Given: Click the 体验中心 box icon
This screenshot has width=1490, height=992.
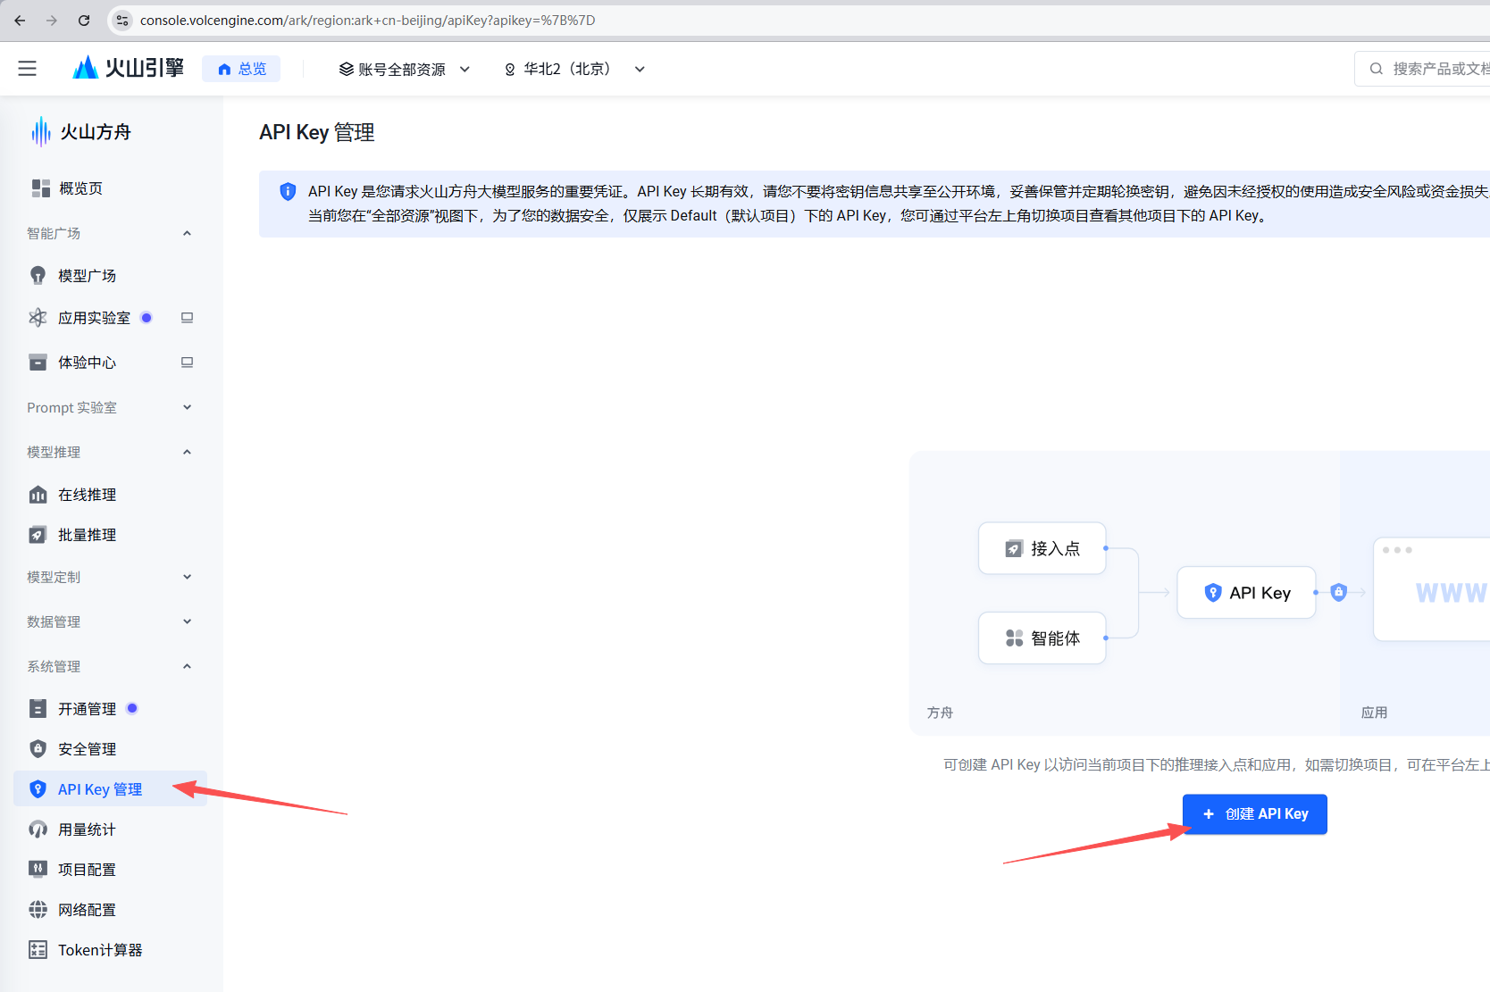Looking at the screenshot, I should click(38, 363).
